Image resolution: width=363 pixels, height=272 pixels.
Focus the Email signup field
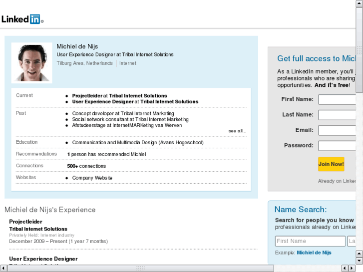(337, 130)
